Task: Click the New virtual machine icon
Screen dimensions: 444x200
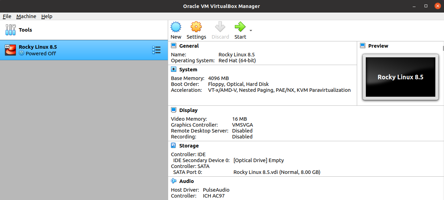Action: coord(176,27)
